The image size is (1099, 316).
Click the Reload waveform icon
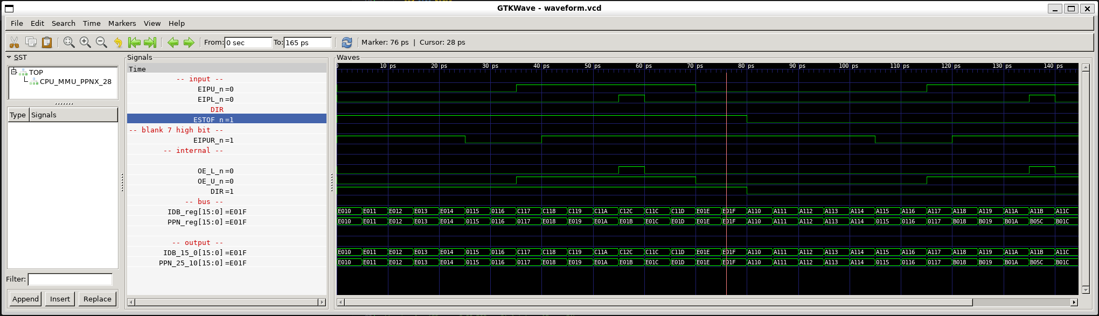point(347,42)
